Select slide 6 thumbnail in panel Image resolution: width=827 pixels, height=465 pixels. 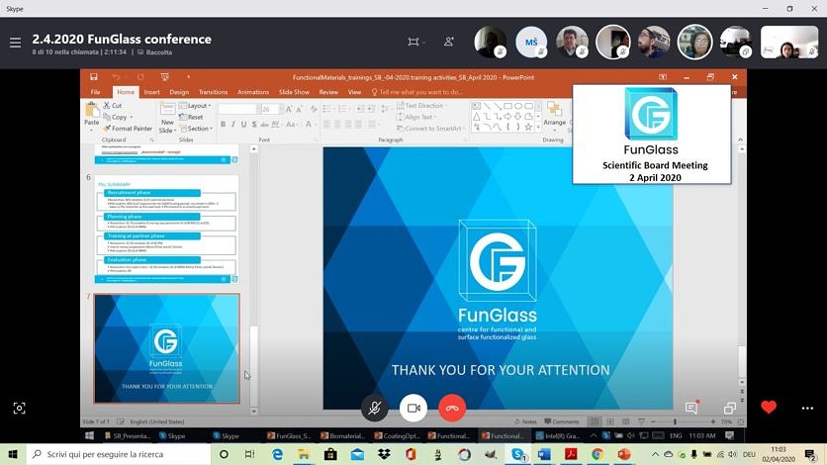166,230
